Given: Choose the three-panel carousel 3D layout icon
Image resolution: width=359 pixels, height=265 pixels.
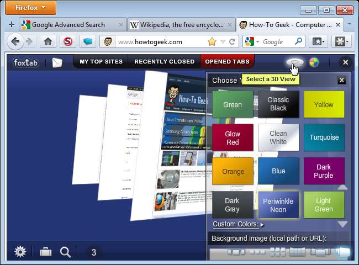Looking at the screenshot, I should click(x=236, y=252).
